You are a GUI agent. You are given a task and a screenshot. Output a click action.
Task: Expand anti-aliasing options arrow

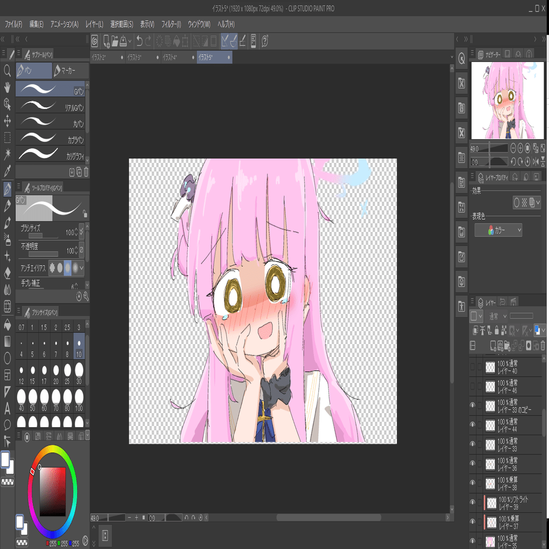(x=81, y=268)
